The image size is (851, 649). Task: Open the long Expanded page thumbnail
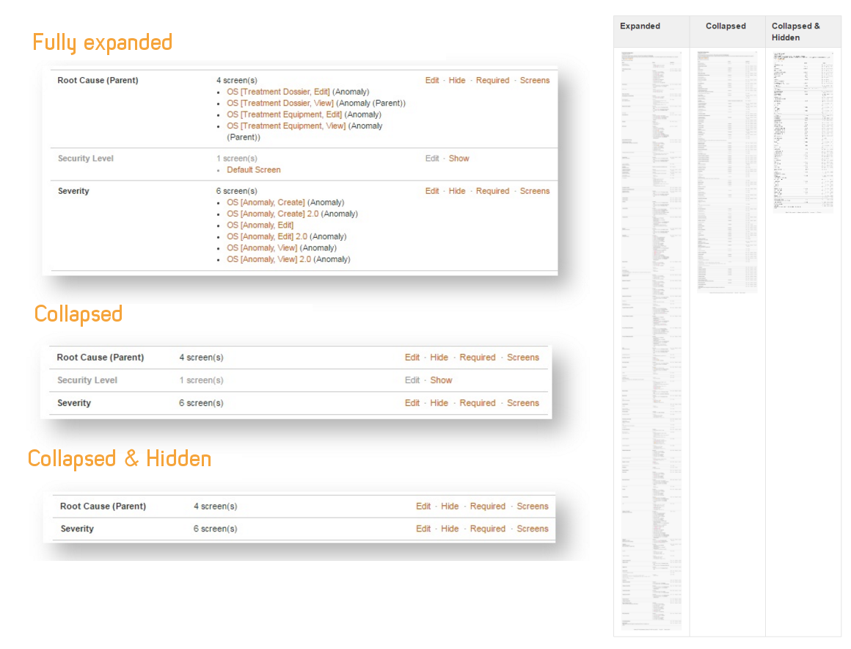pyautogui.click(x=651, y=341)
